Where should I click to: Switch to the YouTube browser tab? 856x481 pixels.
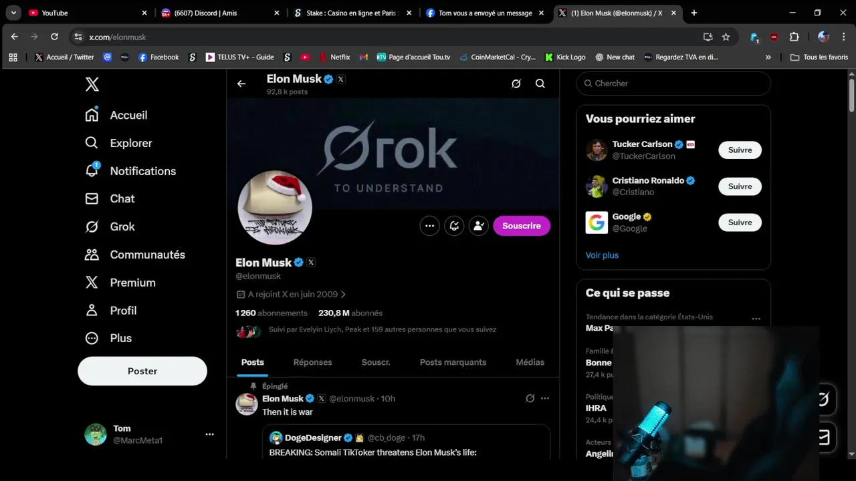[88, 13]
